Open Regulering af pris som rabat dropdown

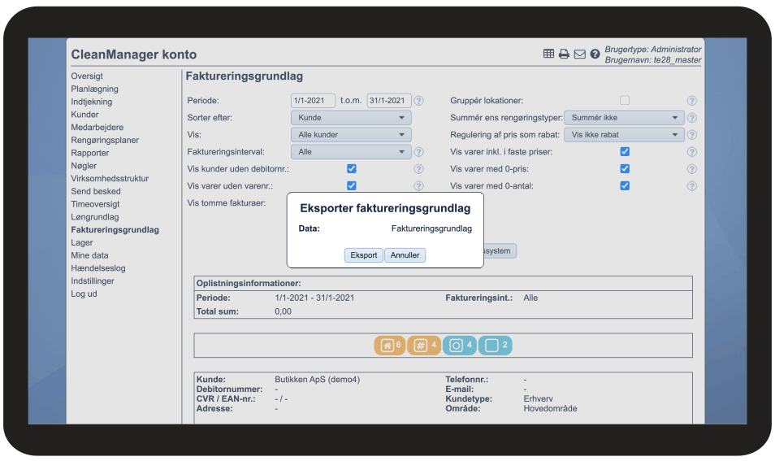coord(624,134)
